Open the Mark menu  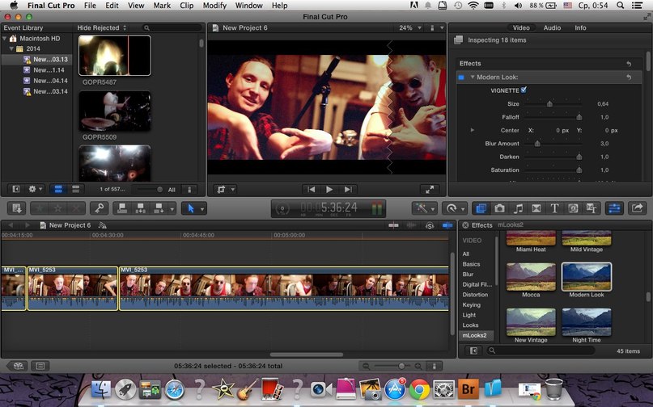(162, 6)
